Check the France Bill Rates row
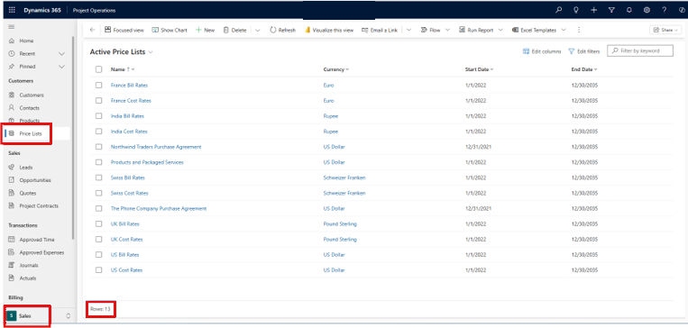 [98, 85]
